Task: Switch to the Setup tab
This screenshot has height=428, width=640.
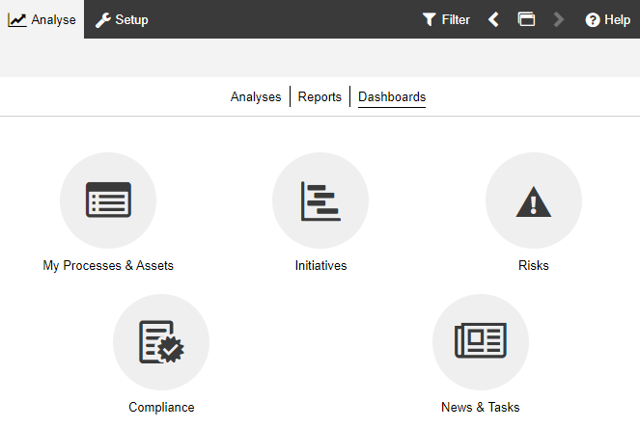Action: [122, 19]
